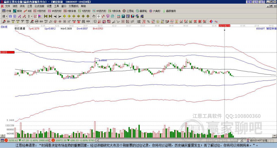Jump to the first bar arrow icon
Image resolution: width=277 pixels, height=148 pixels.
point(45,16)
